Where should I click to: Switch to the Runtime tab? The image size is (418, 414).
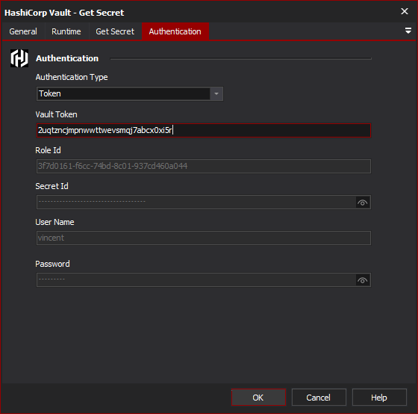tap(66, 31)
